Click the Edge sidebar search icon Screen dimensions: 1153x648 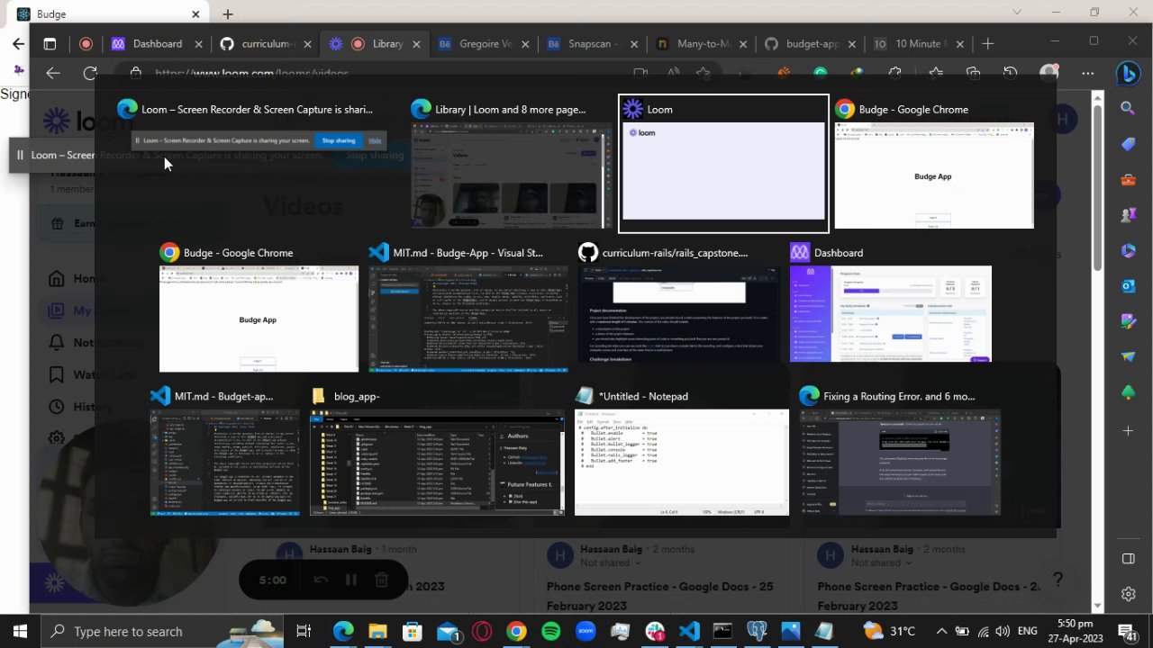pos(1128,108)
